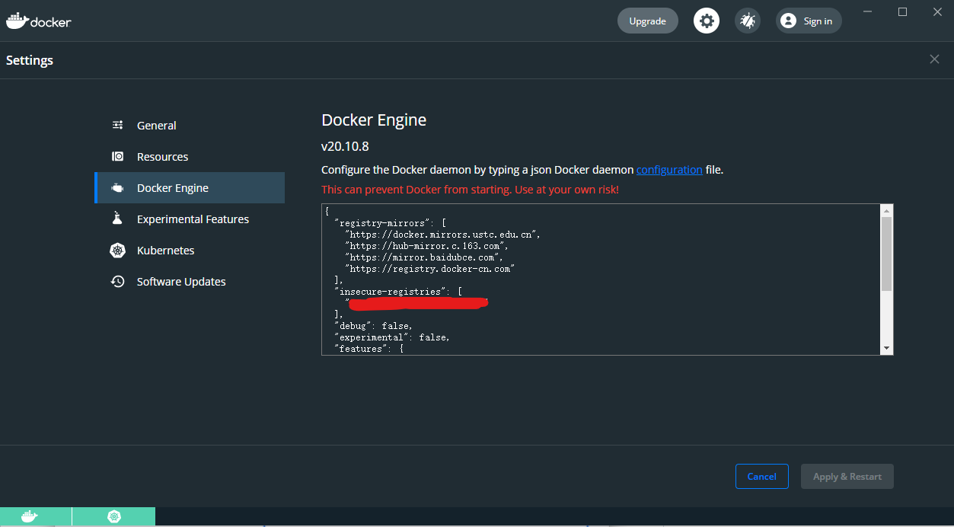Open troubleshoot bug icon

point(748,21)
